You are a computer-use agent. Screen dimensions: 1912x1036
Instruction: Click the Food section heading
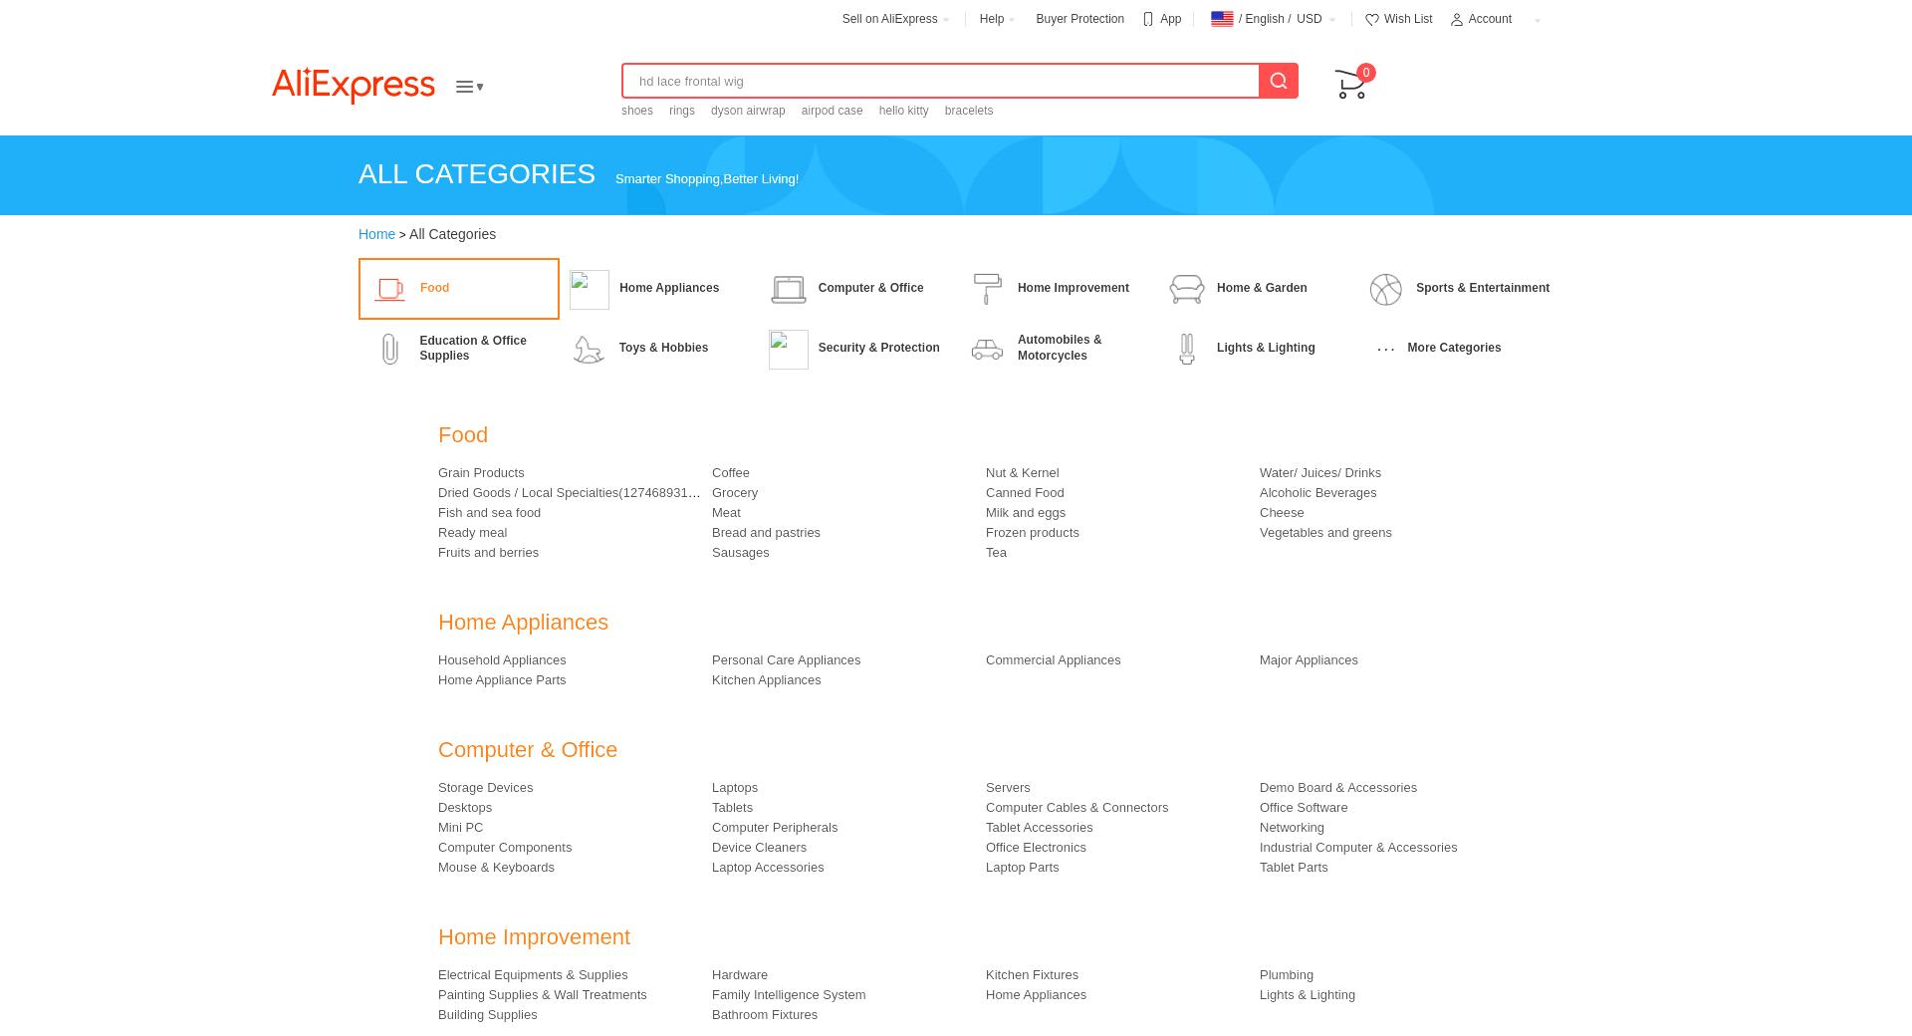point(463,435)
